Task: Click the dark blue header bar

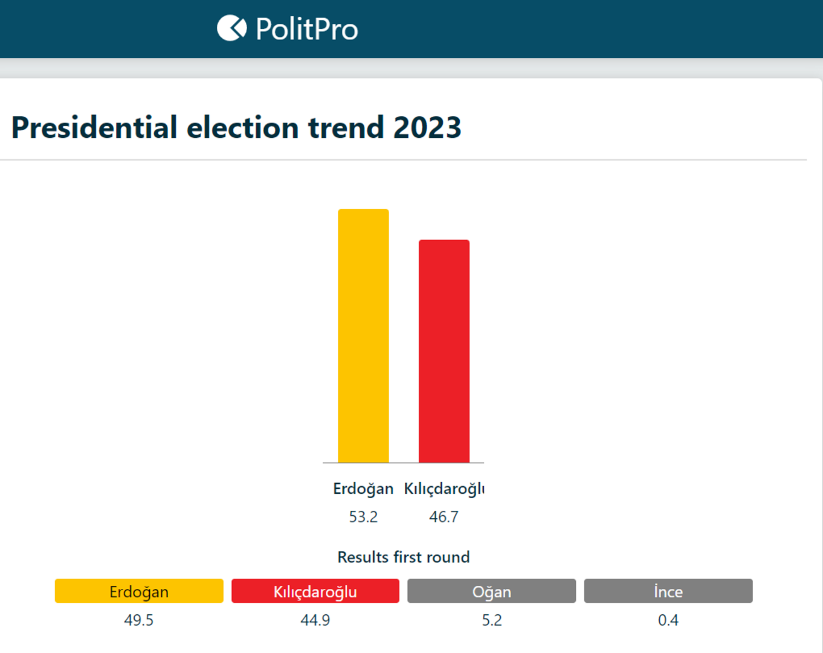Action: click(x=604, y=29)
